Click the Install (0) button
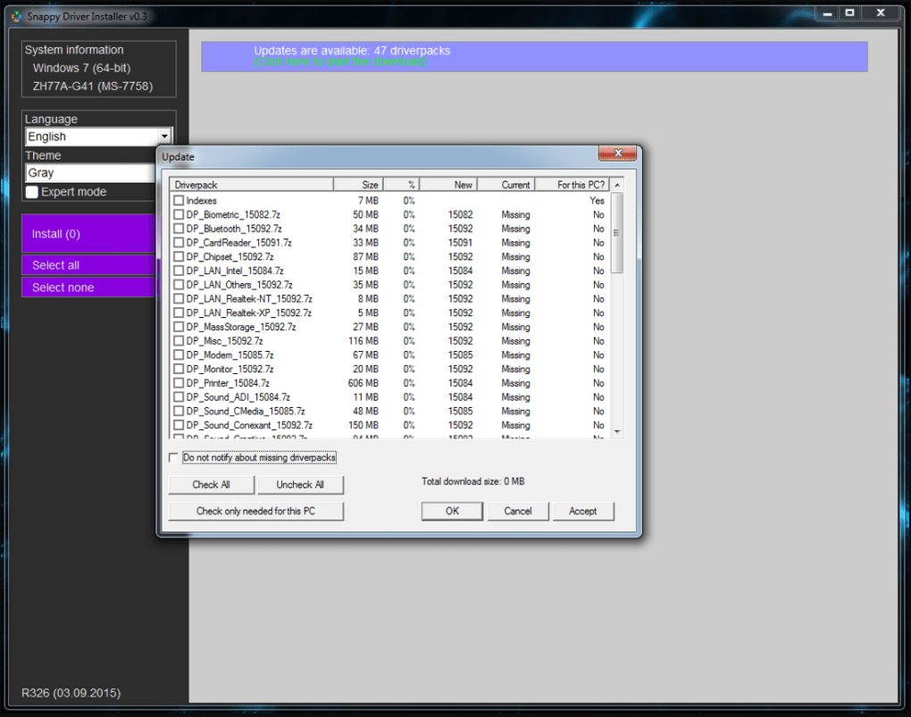This screenshot has height=717, width=911. [x=89, y=234]
